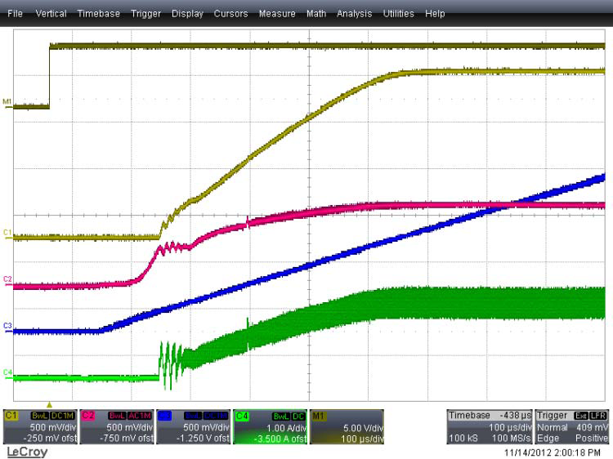Select the pink C2 channel descriptor
Image resolution: width=613 pixels, height=459 pixels.
(117, 426)
